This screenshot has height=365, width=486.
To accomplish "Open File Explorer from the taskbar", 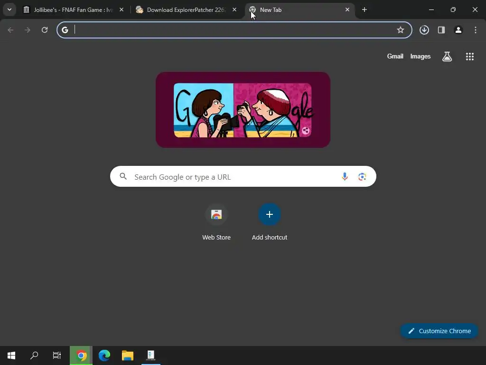I will click(127, 355).
